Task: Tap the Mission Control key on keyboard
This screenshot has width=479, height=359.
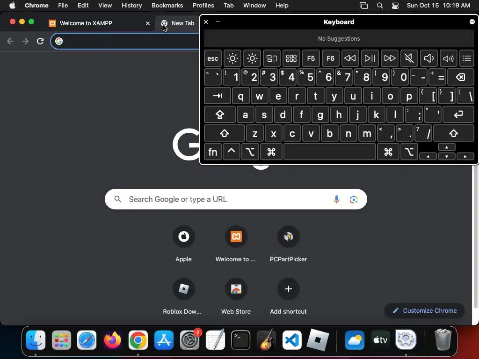Action: 272,58
